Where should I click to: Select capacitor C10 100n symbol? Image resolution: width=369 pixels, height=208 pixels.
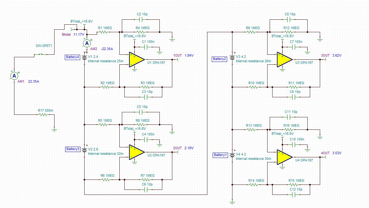(x=294, y=145)
